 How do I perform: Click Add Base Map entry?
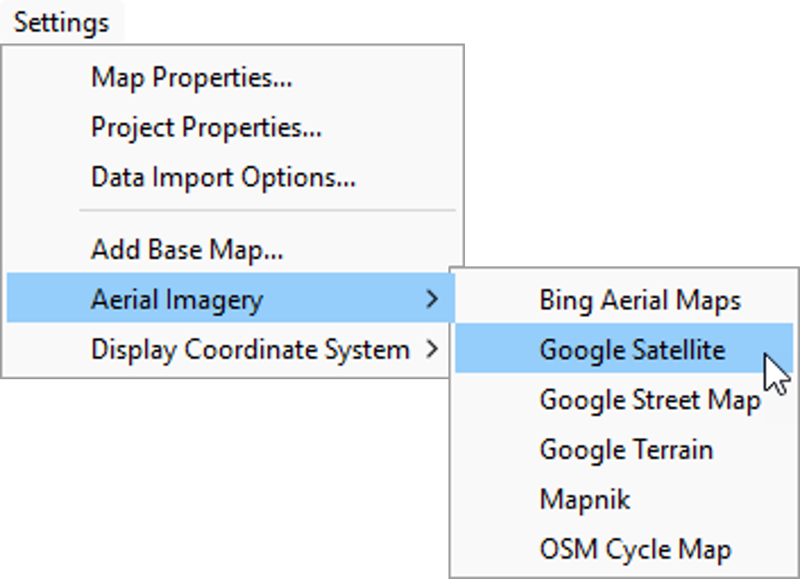[187, 250]
